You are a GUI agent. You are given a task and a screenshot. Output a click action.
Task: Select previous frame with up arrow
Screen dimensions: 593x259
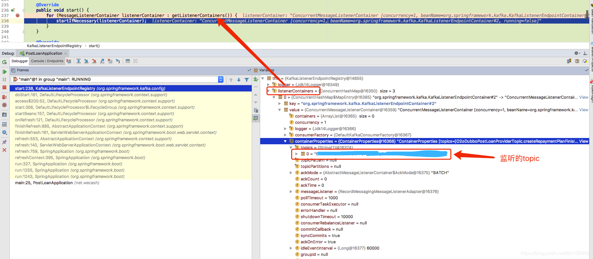point(231,80)
